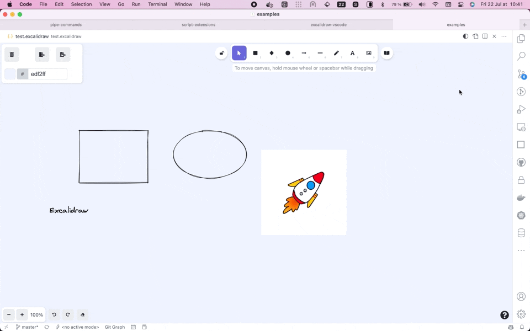Open the Excalidraw help question mark
Viewport: 530px width, 331px height.
point(504,315)
